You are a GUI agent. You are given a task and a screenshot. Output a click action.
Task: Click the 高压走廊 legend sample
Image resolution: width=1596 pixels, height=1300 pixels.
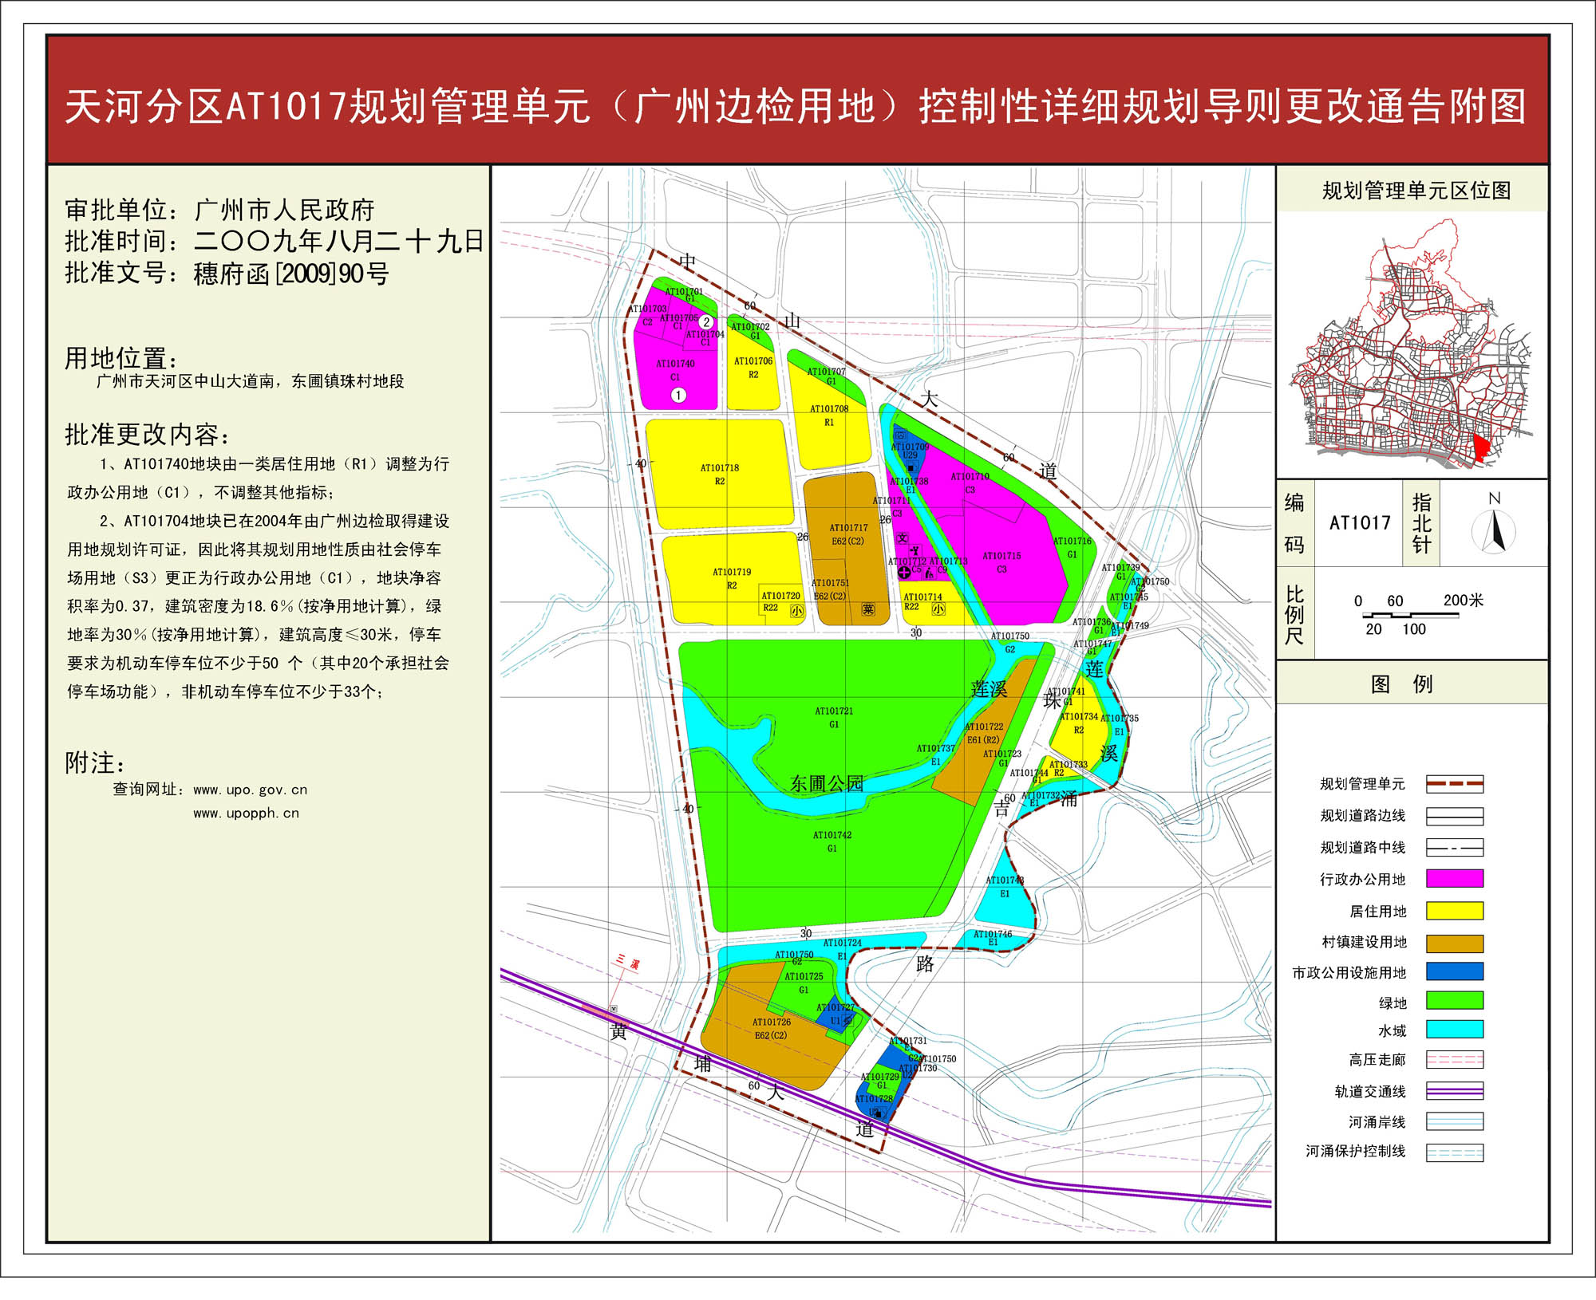[x=1455, y=1060]
